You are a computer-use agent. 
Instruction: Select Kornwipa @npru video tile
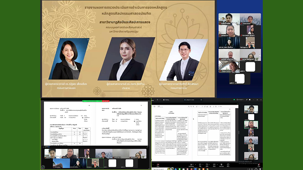coord(250,31)
